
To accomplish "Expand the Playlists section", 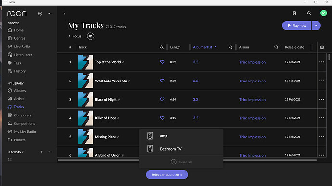I will click(15, 152).
